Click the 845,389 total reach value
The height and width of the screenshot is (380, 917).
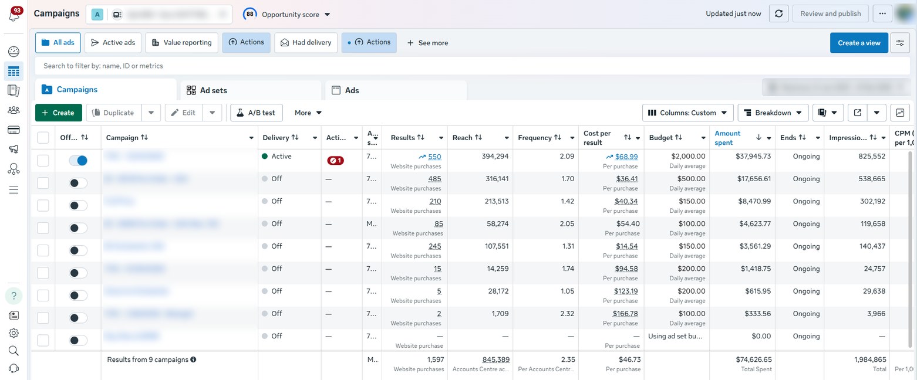[x=496, y=359]
